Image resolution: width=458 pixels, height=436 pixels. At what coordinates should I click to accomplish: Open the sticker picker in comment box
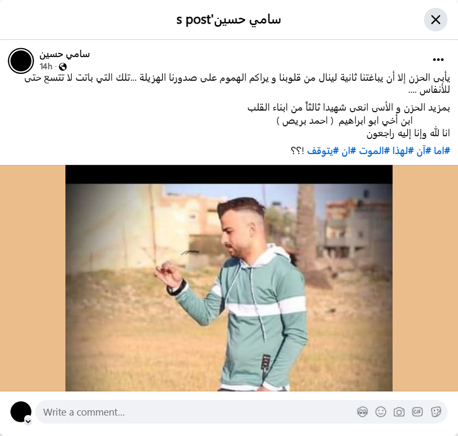(x=435, y=412)
